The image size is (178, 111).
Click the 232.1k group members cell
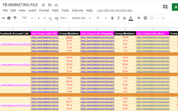[69, 102]
